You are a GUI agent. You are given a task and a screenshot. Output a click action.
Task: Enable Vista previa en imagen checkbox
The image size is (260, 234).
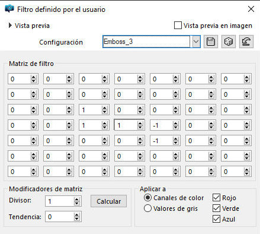pyautogui.click(x=178, y=26)
